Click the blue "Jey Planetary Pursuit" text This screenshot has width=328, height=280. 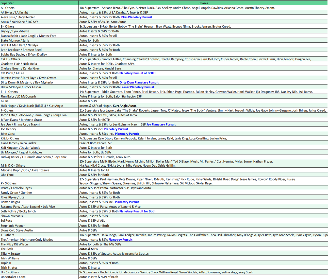(161, 124)
